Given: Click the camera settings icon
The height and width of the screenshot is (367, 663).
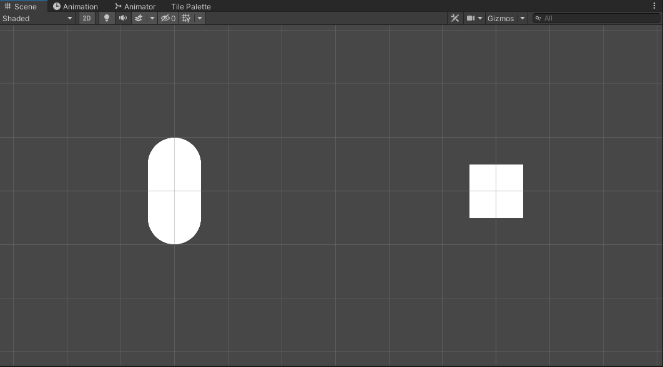Looking at the screenshot, I should pyautogui.click(x=470, y=18).
